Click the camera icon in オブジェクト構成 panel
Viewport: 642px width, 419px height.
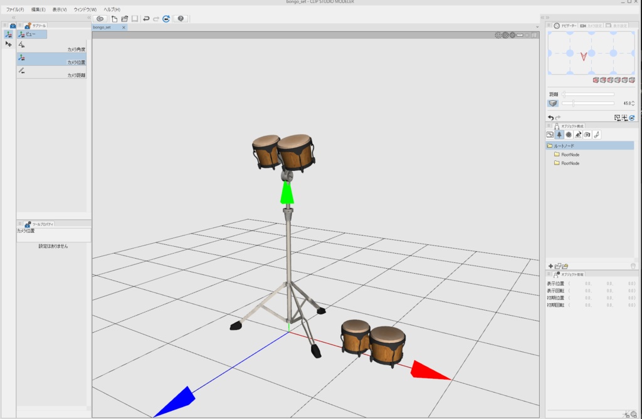[587, 135]
